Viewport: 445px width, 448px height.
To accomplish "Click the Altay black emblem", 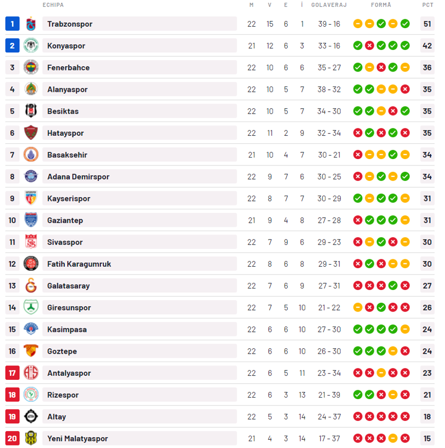I will 31,416.
